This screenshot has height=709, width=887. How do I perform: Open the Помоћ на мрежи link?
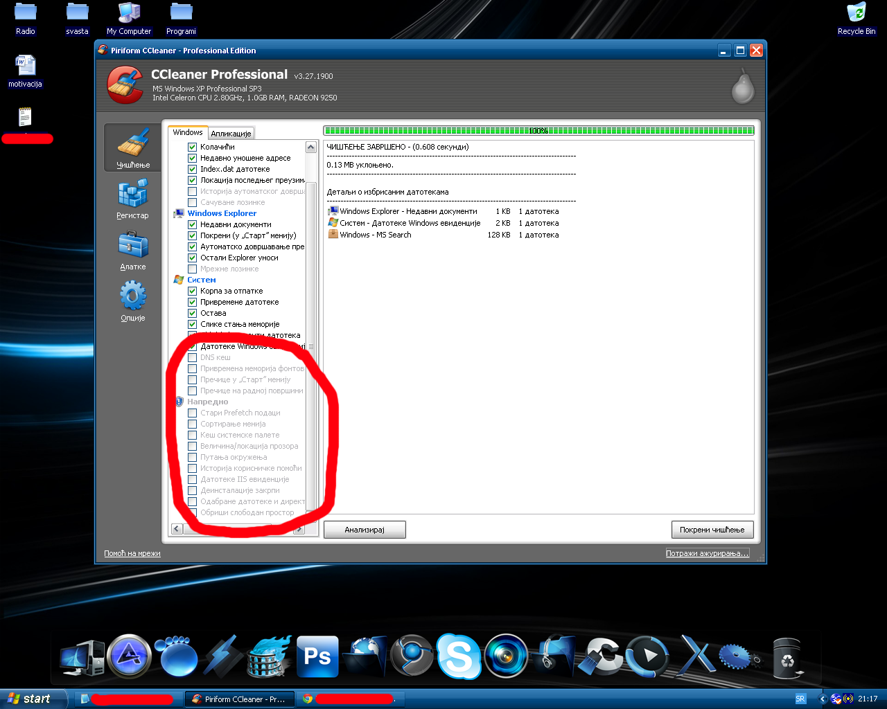coord(132,553)
